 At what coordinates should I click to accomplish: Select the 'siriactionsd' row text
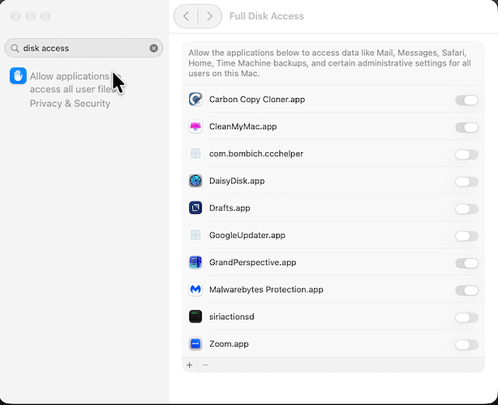(x=231, y=317)
